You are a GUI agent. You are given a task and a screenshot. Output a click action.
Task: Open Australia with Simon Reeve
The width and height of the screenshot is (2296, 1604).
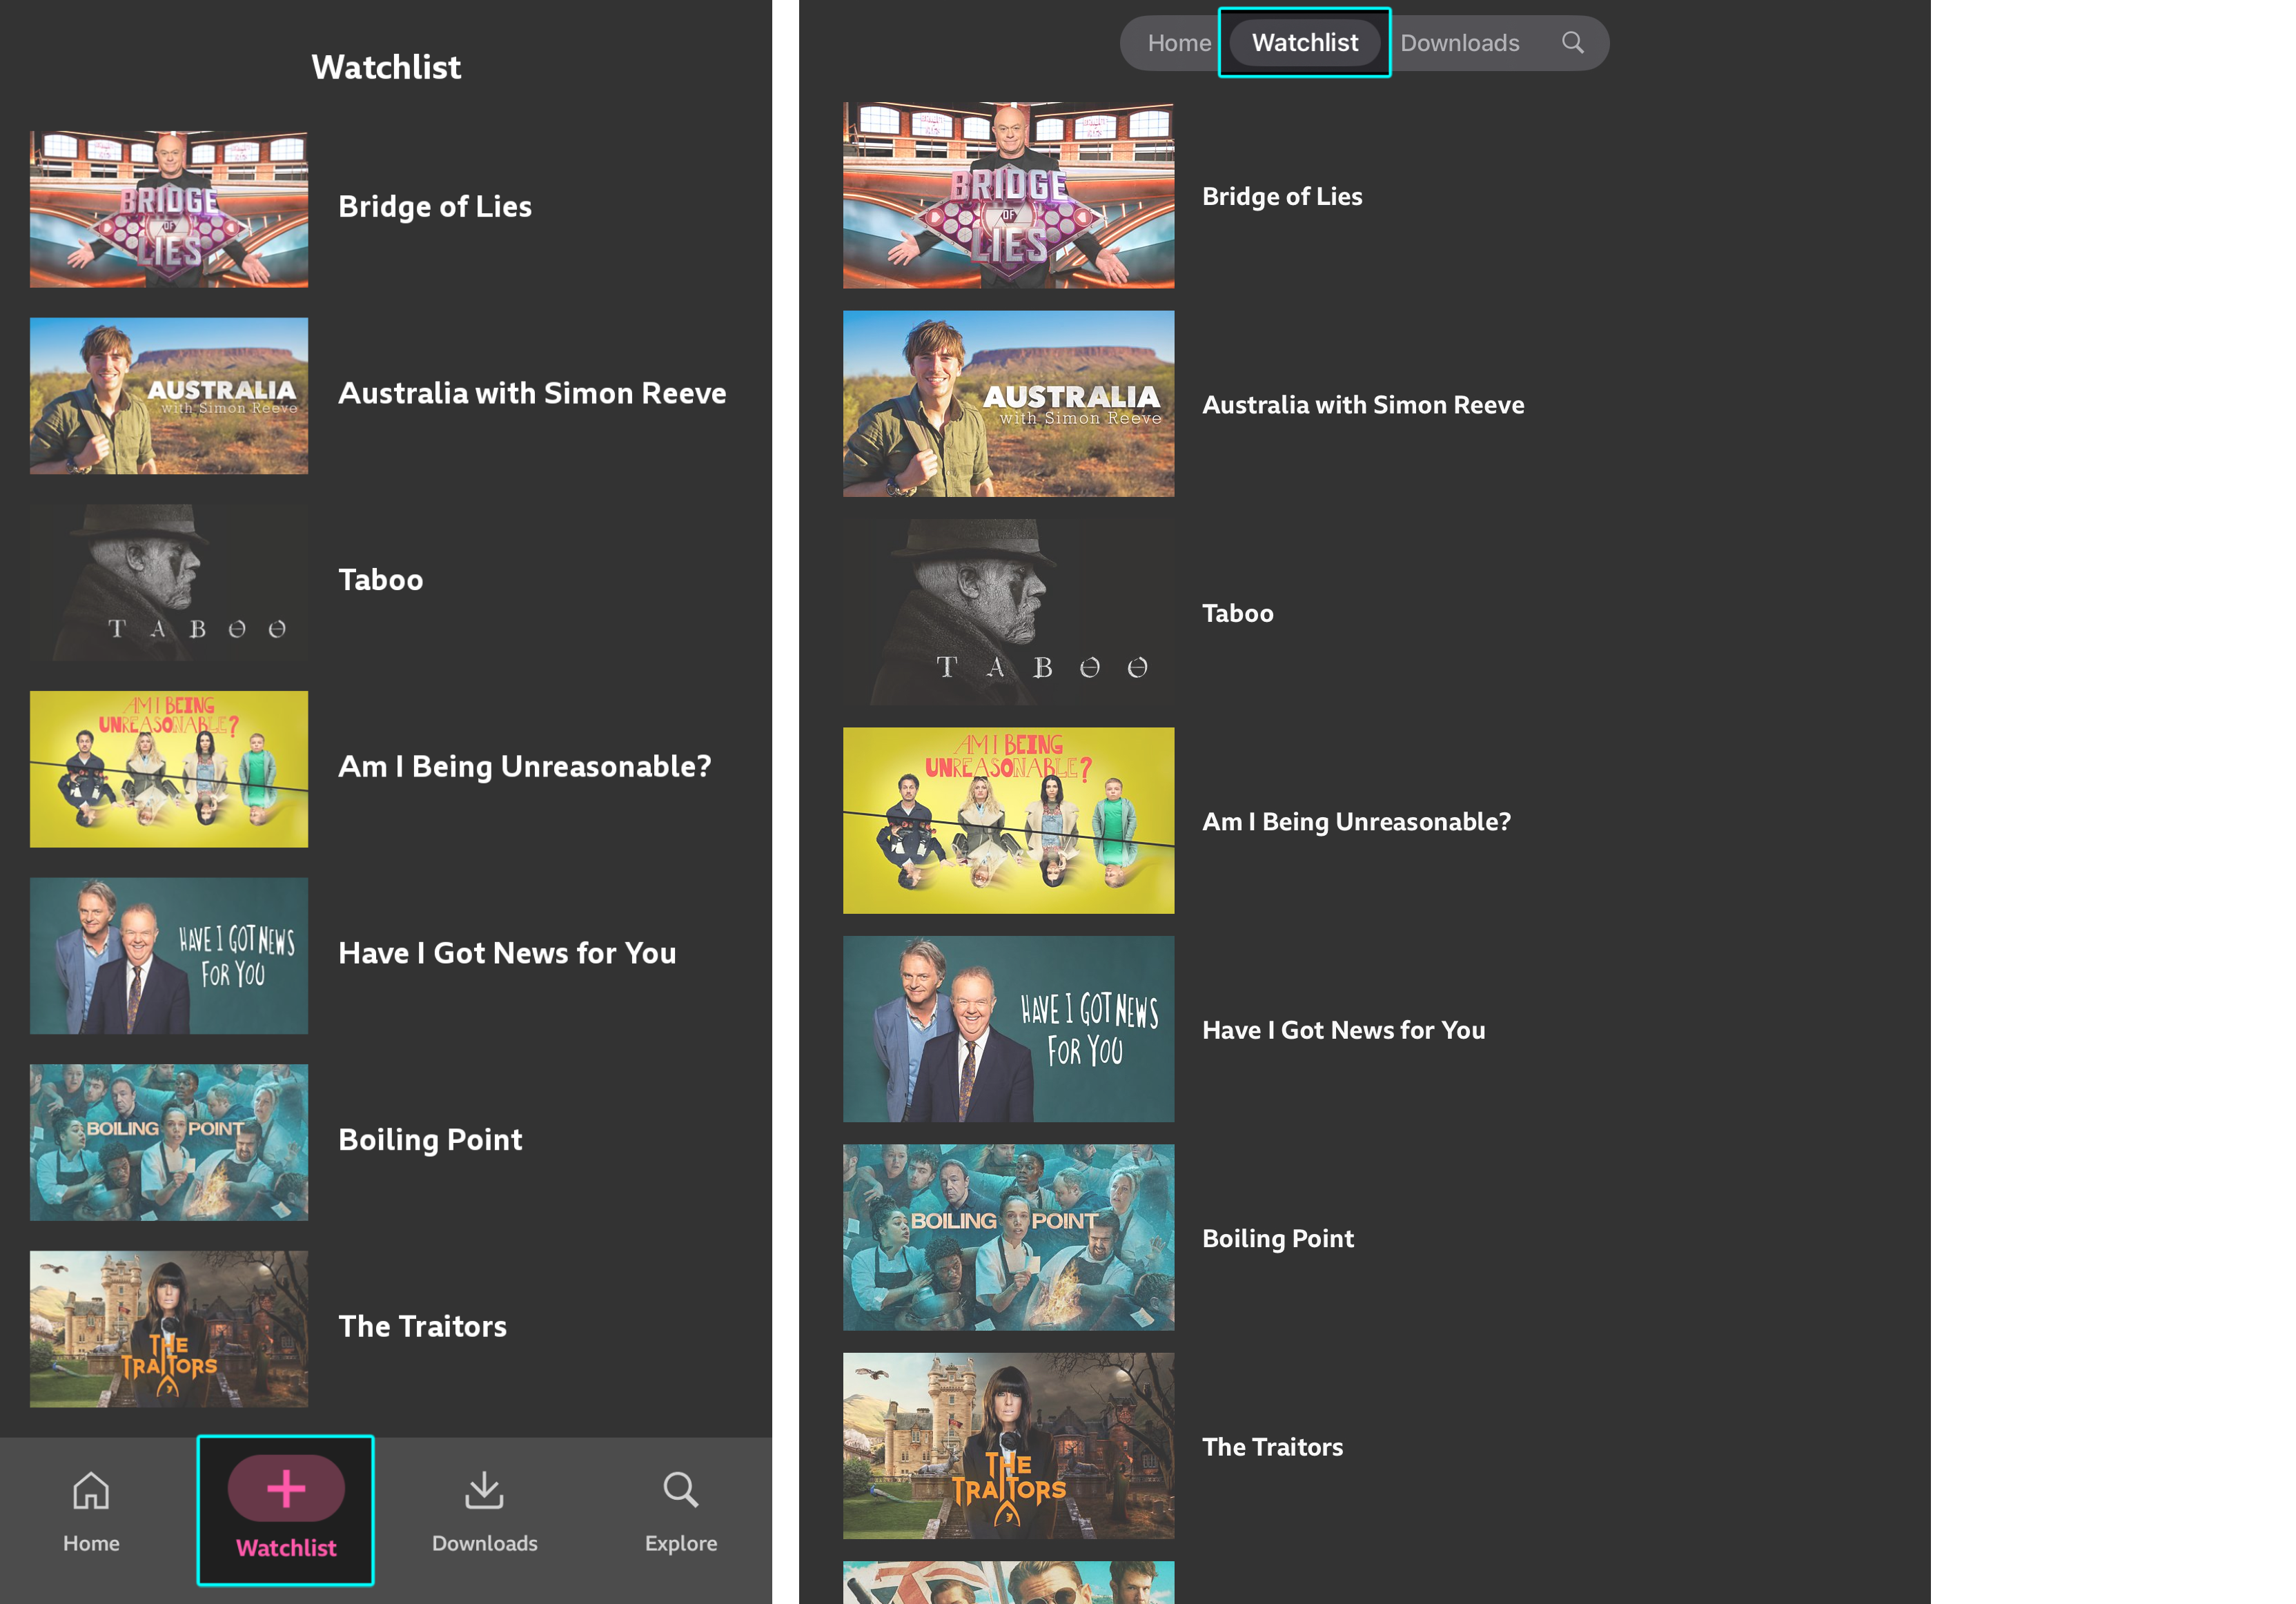532,393
